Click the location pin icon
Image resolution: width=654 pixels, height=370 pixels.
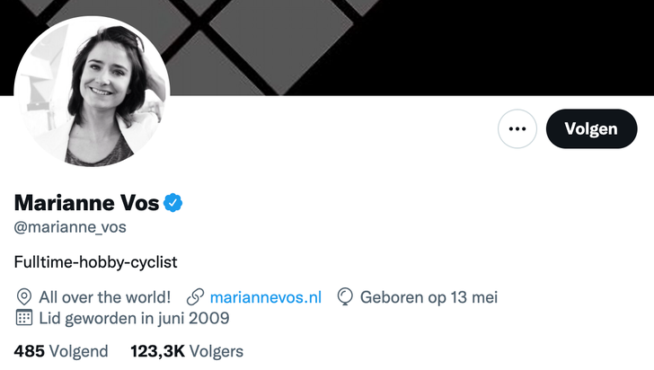click(x=24, y=296)
